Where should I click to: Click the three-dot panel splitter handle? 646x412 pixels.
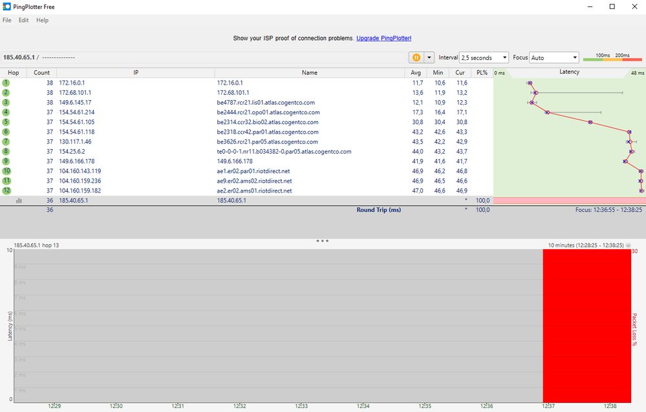(323, 241)
